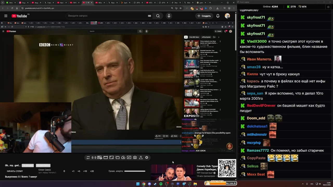The image size is (333, 187).
Task: Switch to the KTO Chrome tab
Action: (151, 3)
